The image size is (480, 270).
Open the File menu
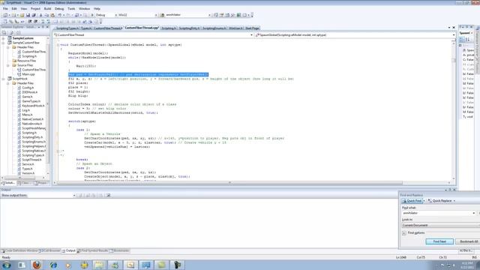(5, 9)
